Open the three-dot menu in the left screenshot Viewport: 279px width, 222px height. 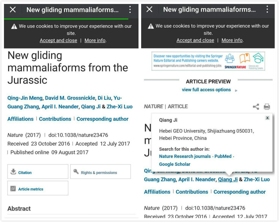(x=130, y=10)
